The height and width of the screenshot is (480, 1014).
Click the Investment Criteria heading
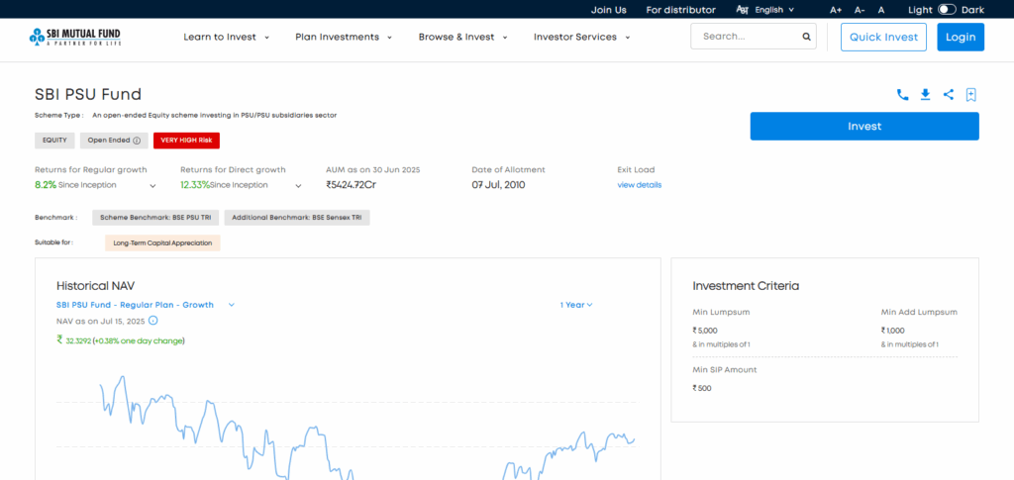746,286
